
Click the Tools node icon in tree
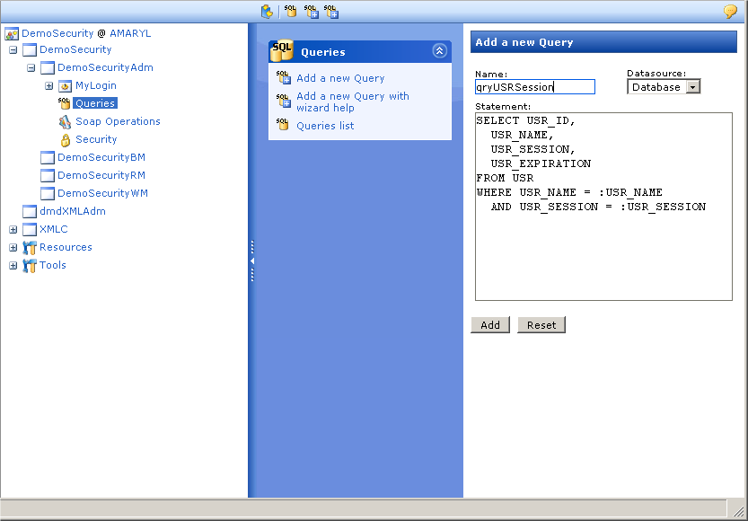click(30, 265)
